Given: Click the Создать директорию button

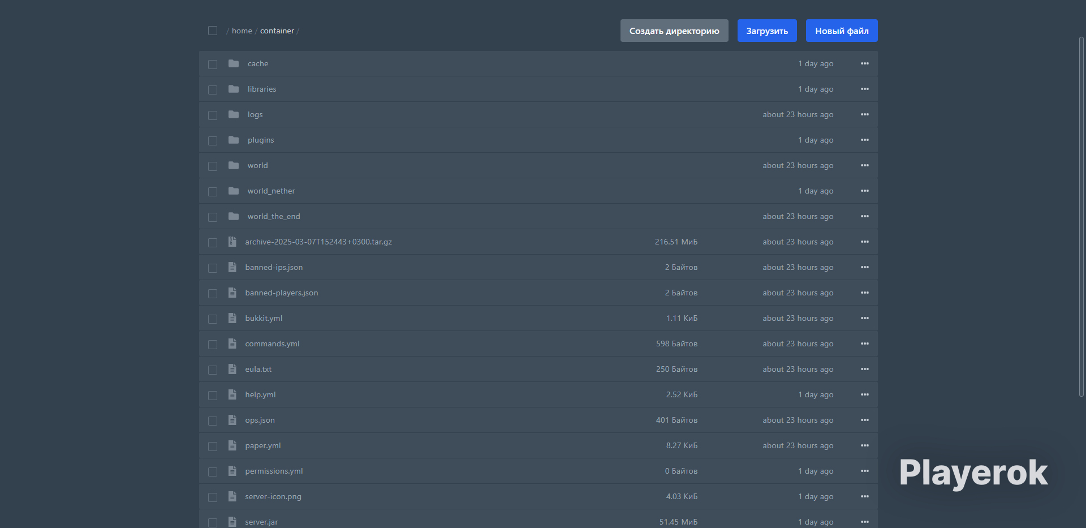Looking at the screenshot, I should pos(674,31).
